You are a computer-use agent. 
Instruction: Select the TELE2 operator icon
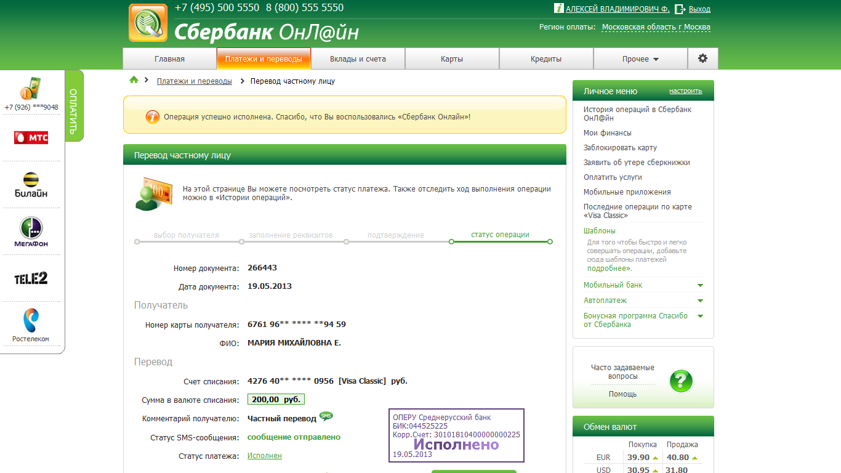31,278
